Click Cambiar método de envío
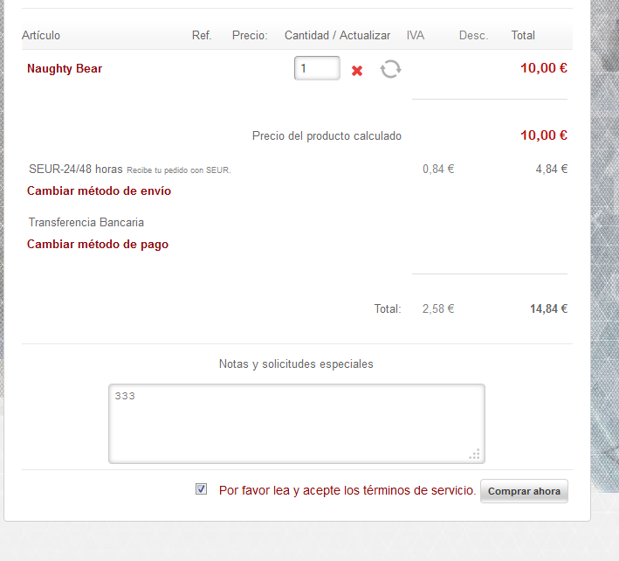This screenshot has width=619, height=561. [99, 190]
